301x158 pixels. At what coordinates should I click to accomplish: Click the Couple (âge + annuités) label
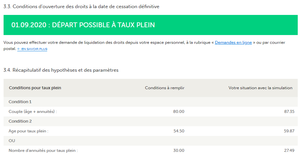(33, 112)
